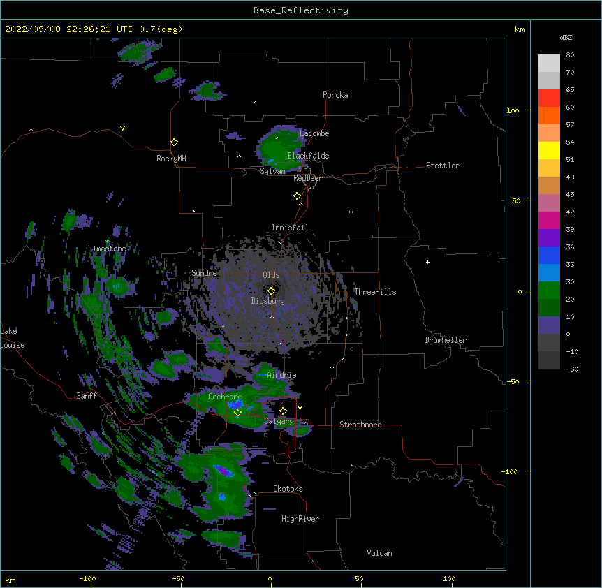Click the Sylvan label
The width and height of the screenshot is (602, 588).
[x=272, y=171]
